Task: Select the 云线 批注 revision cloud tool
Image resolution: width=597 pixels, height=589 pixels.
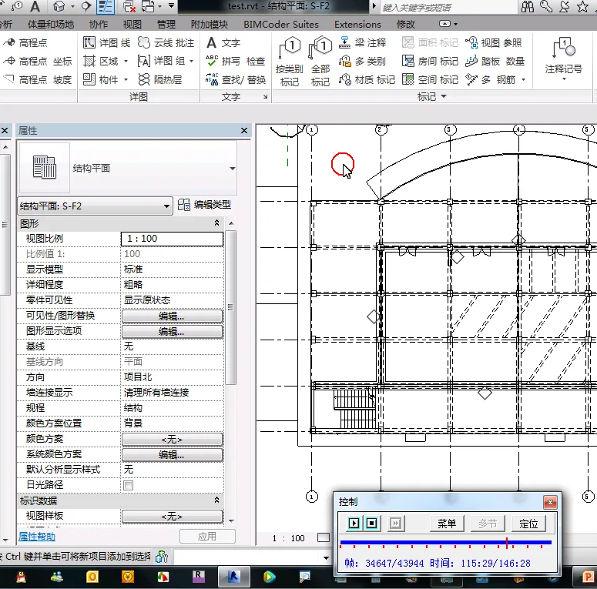Action: click(166, 42)
